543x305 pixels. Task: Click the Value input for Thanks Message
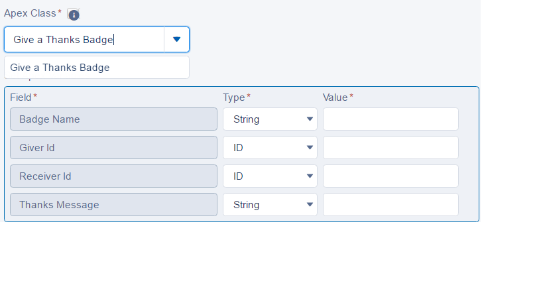391,205
